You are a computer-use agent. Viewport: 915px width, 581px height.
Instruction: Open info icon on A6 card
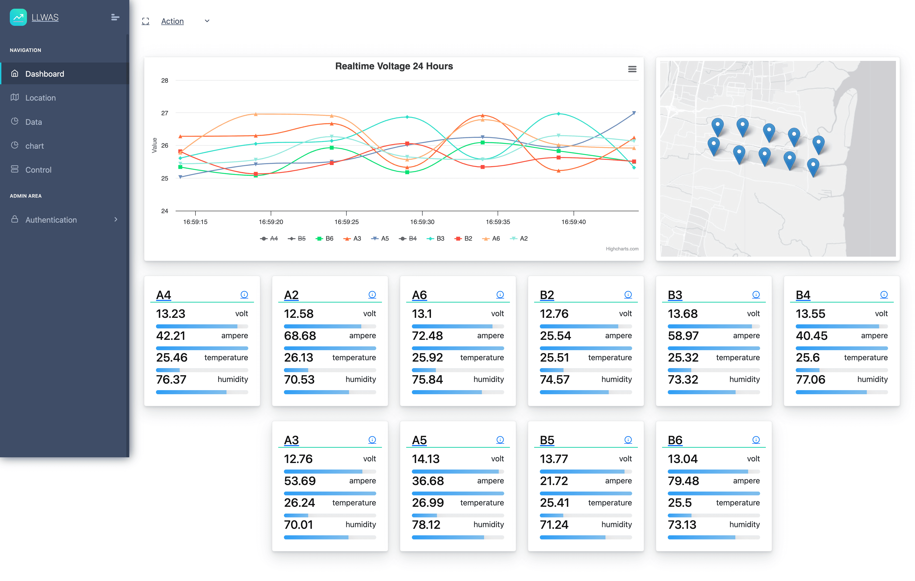(x=500, y=294)
